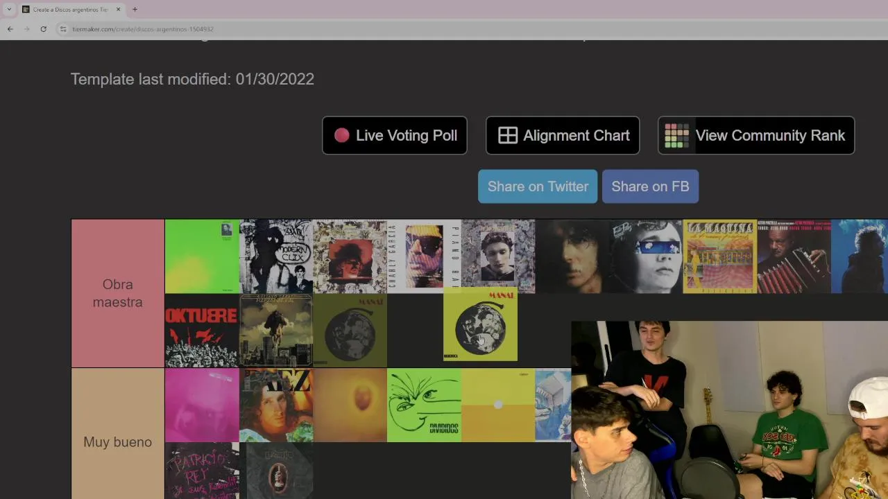Viewport: 888px width, 499px height.
Task: Click the webcam video overlay
Action: (x=729, y=410)
